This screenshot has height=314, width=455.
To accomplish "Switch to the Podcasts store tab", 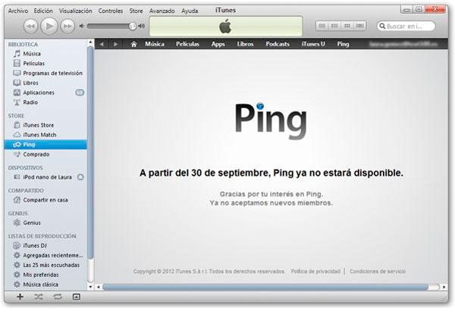I will point(278,45).
